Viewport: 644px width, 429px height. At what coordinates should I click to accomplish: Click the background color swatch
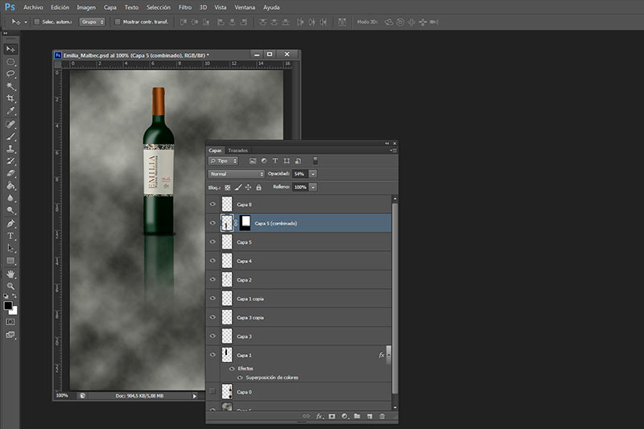pyautogui.click(x=14, y=311)
